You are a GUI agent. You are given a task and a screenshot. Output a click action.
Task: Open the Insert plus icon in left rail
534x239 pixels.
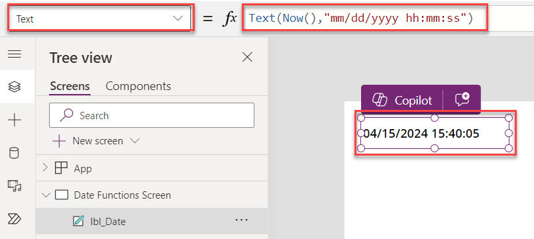point(15,120)
